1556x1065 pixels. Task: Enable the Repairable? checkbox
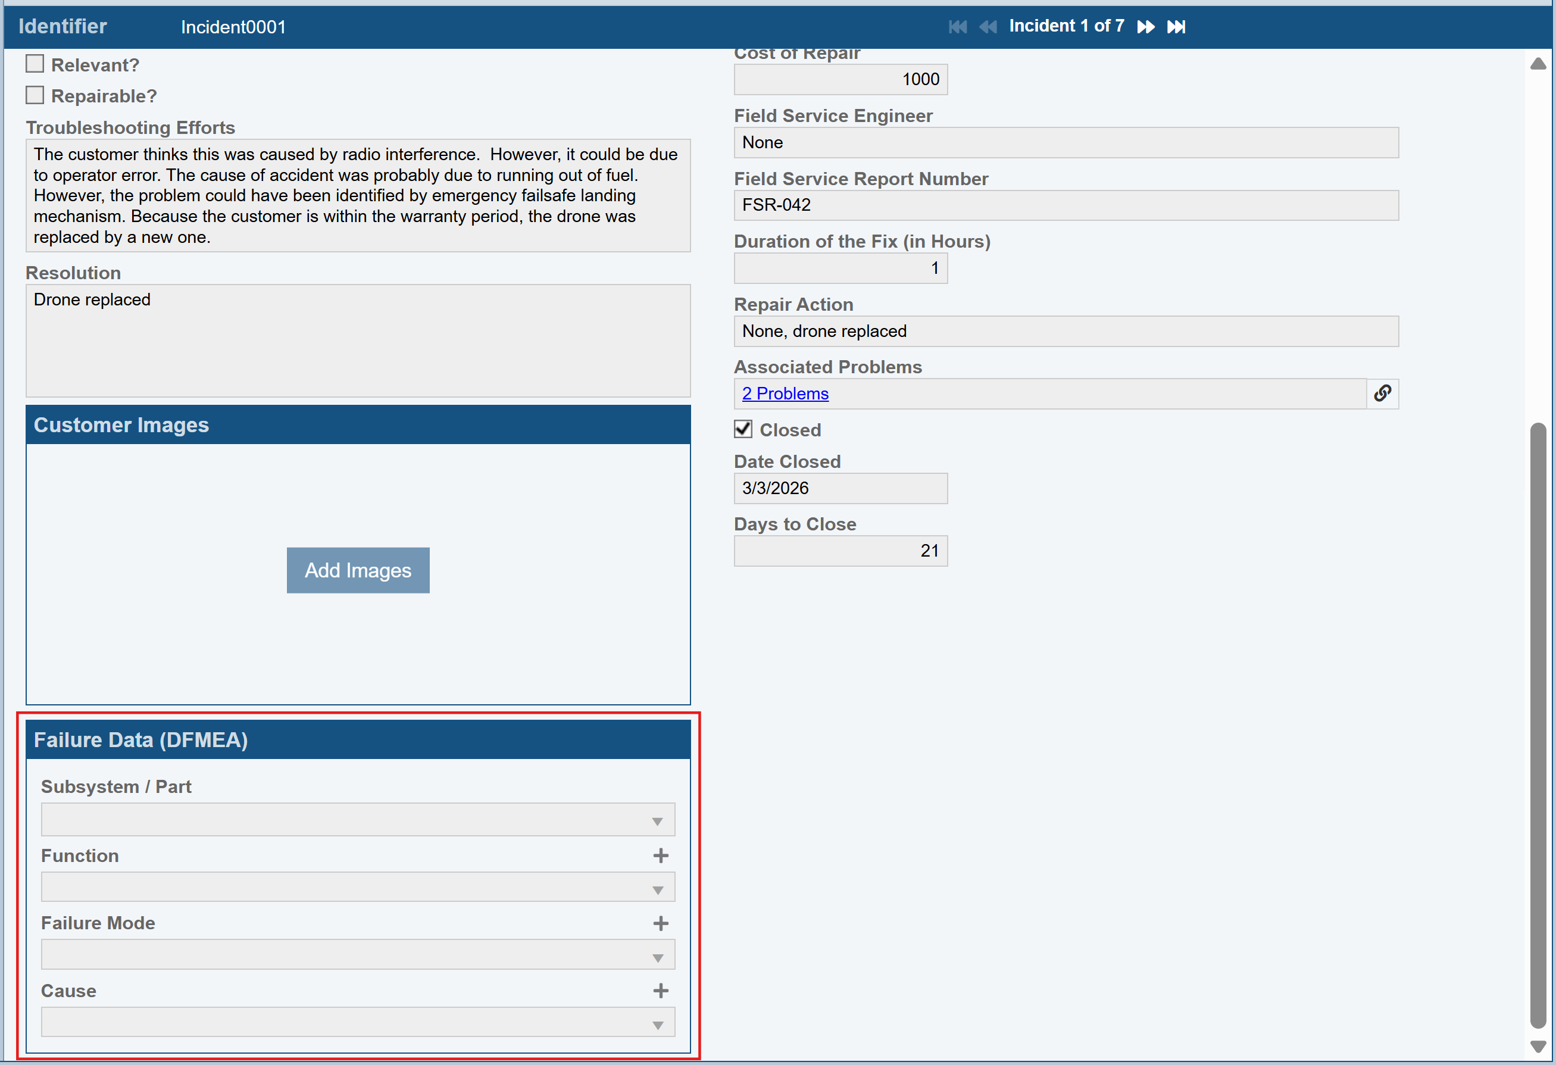(35, 95)
